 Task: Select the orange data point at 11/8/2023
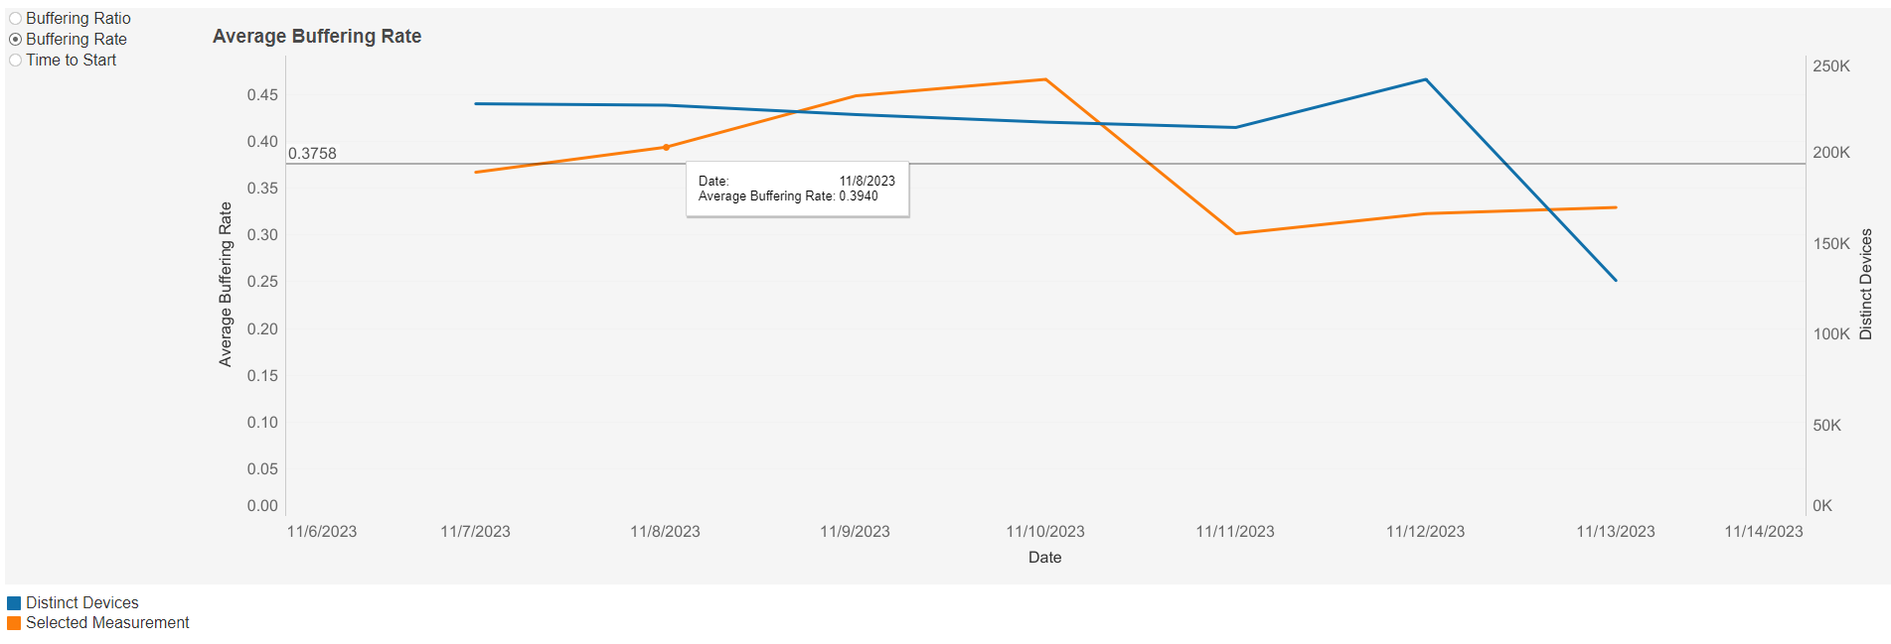(666, 148)
